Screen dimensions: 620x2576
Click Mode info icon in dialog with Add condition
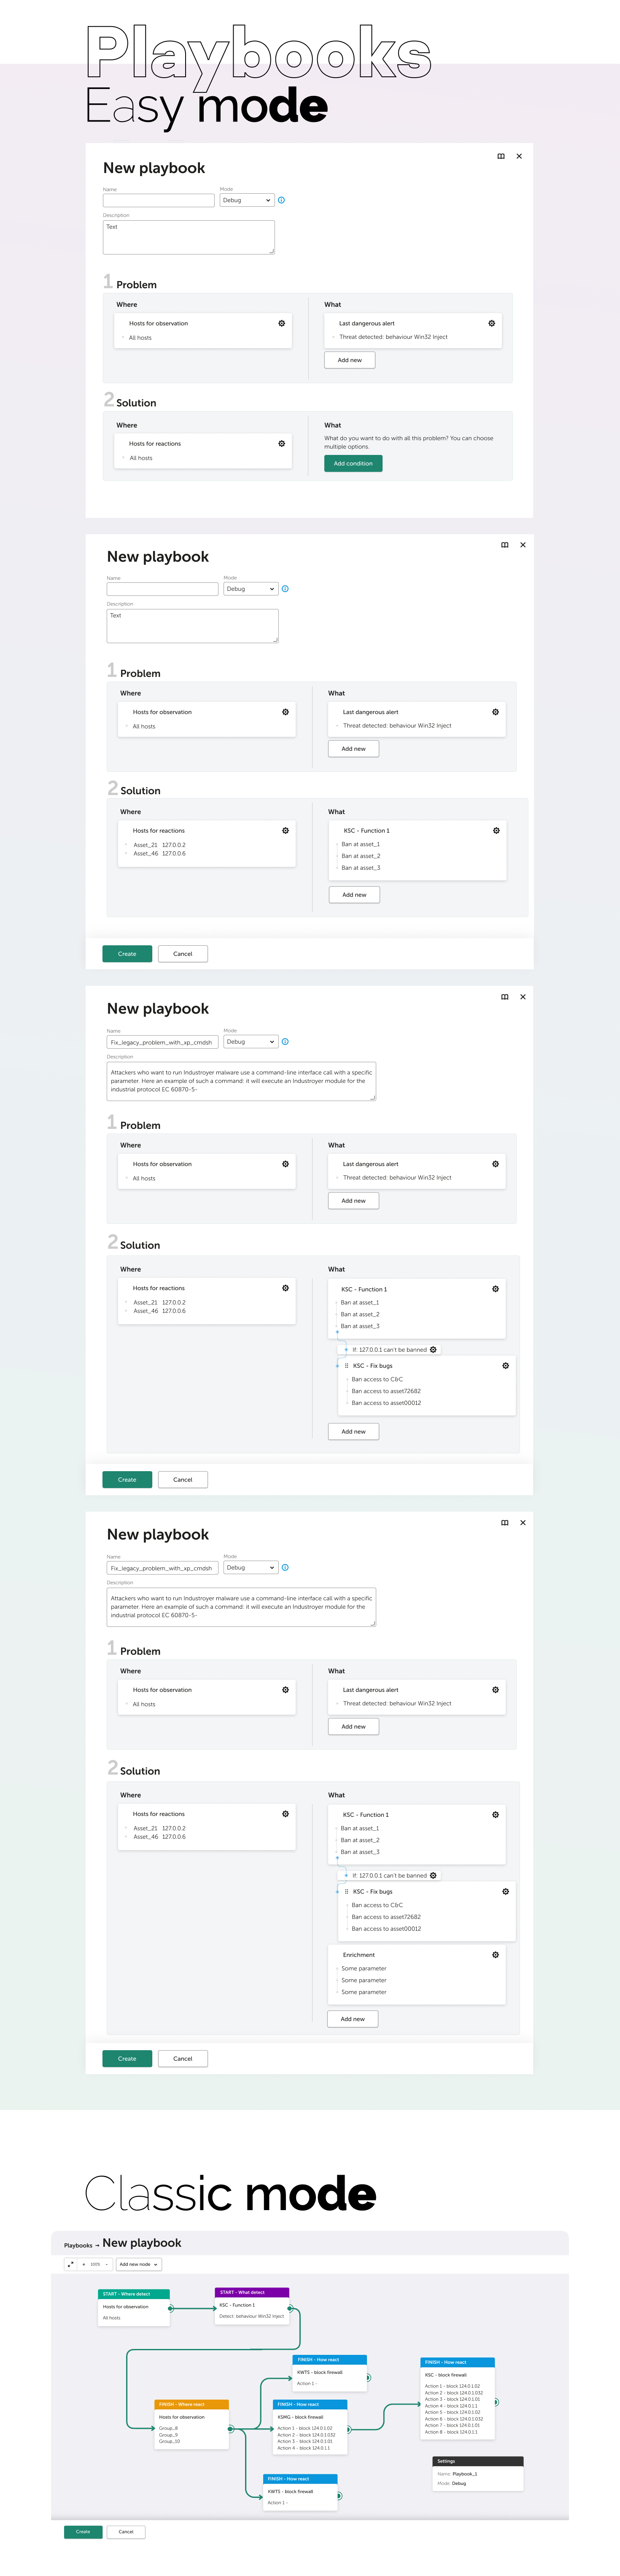pyautogui.click(x=281, y=200)
